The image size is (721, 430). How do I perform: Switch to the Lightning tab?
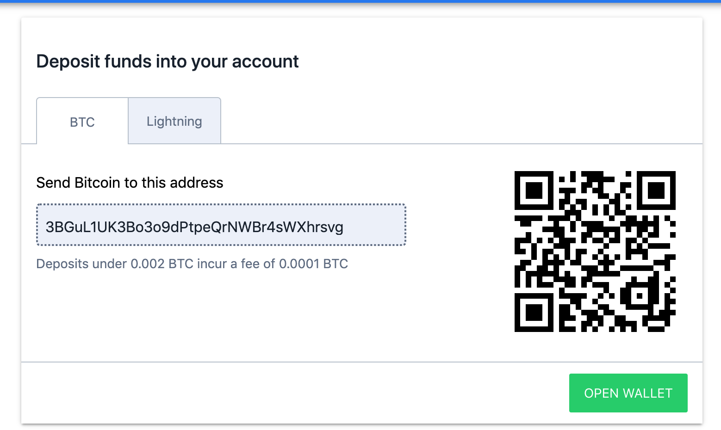(x=174, y=121)
